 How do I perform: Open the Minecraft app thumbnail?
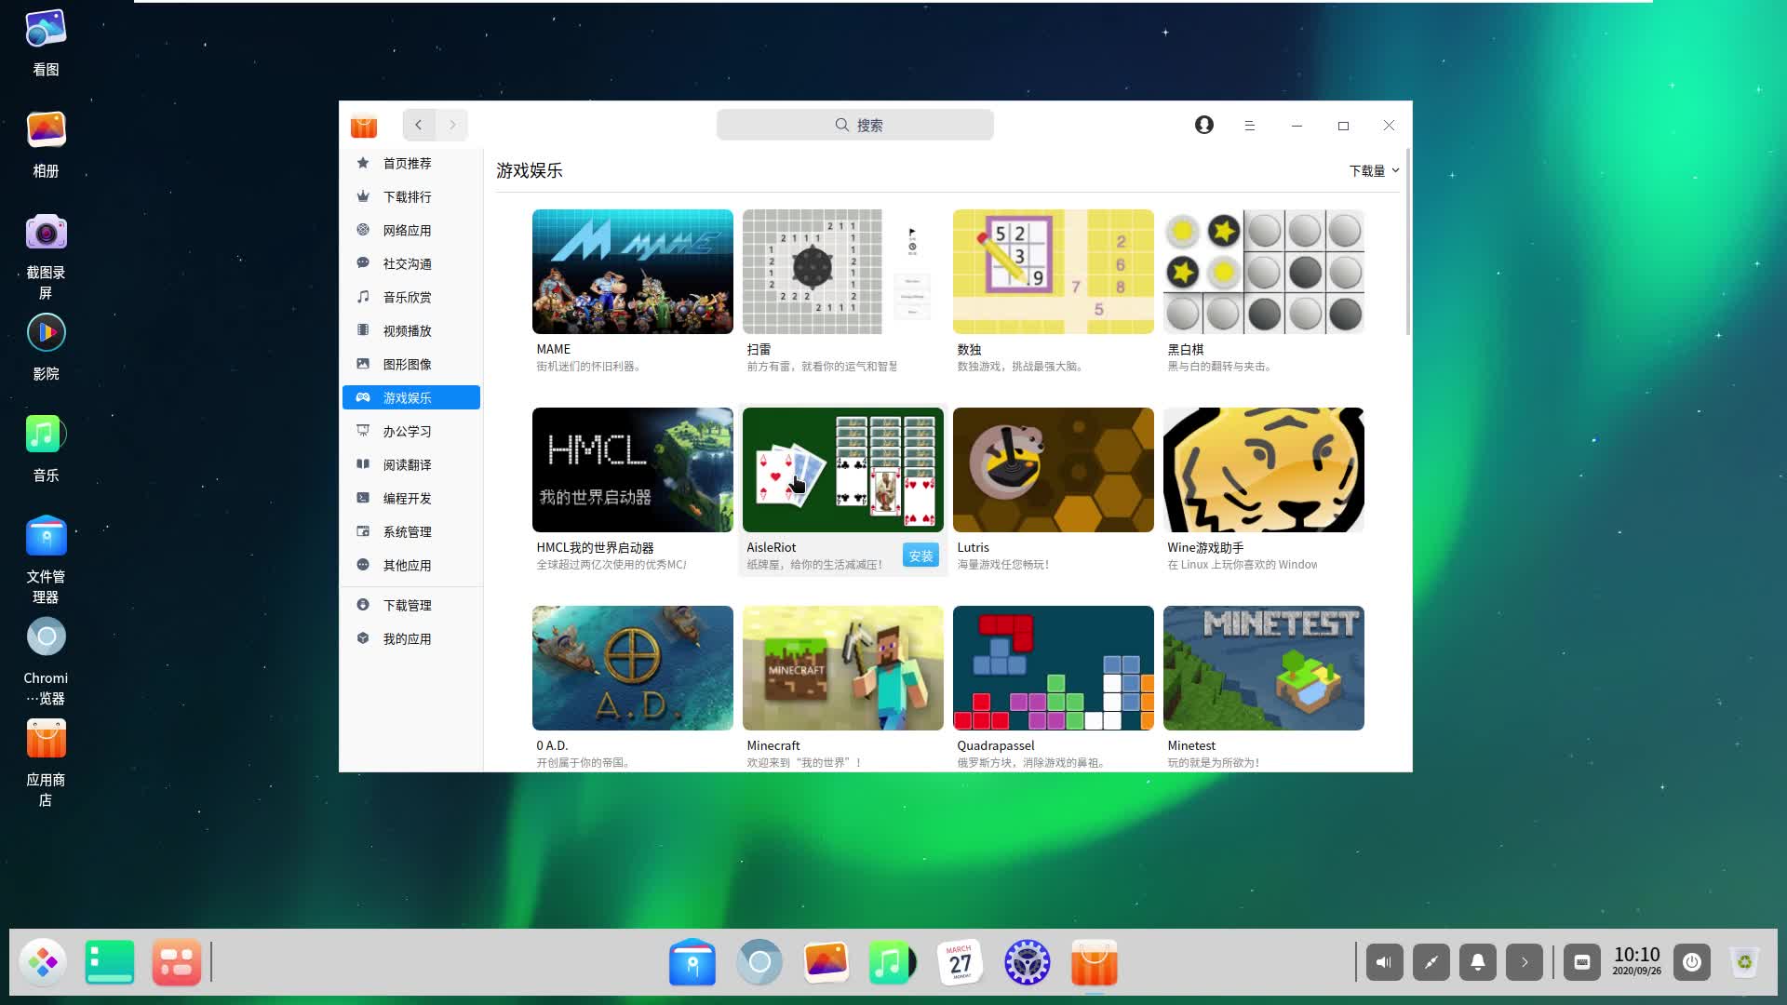[x=842, y=668]
